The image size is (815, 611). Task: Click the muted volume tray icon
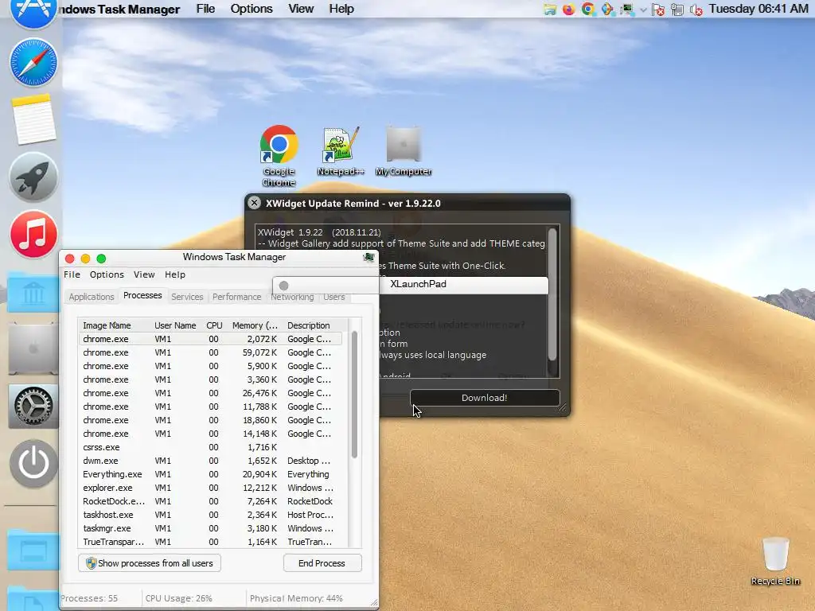[x=696, y=10]
